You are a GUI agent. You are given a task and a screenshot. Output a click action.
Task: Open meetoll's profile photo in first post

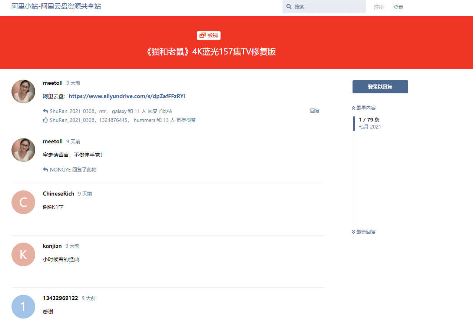pyautogui.click(x=23, y=91)
